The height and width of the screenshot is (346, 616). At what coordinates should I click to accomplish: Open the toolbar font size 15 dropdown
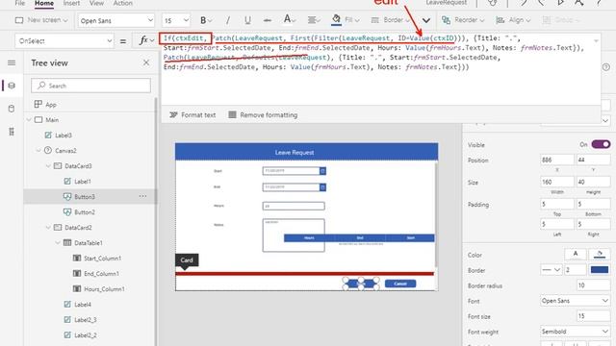coord(176,20)
